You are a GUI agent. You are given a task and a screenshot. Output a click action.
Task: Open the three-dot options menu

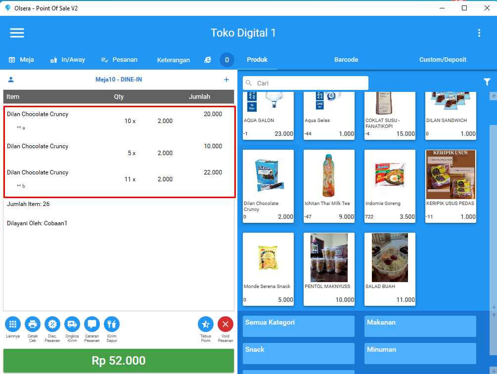479,33
